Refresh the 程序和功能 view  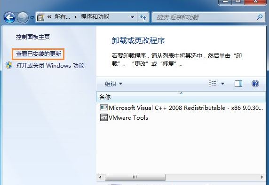[x=143, y=17]
